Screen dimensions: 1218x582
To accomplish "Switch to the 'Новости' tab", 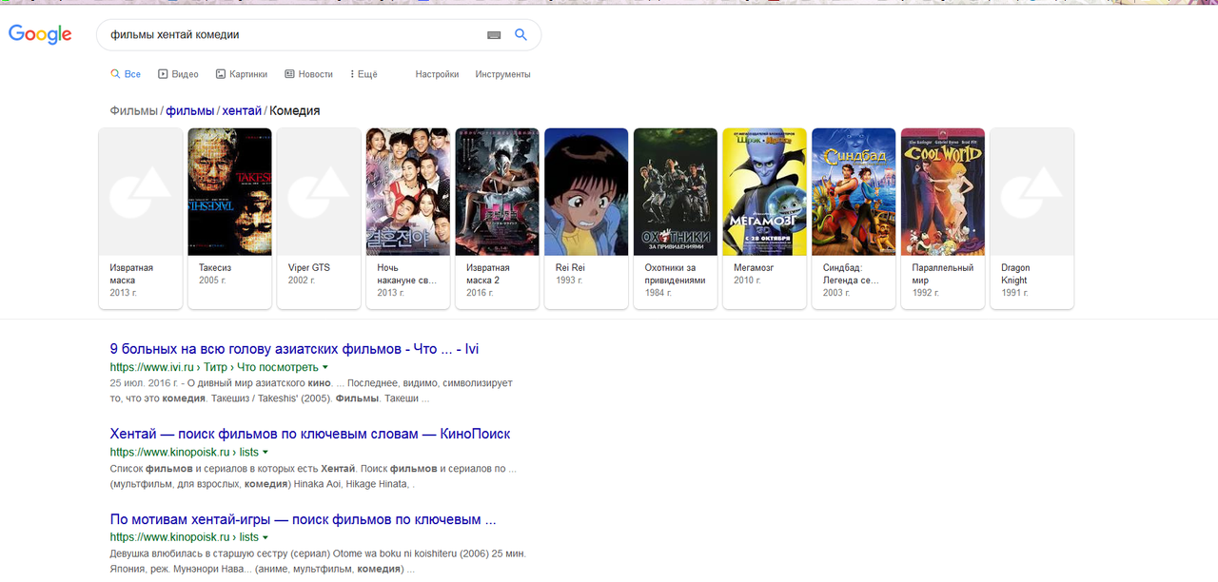I will [308, 74].
